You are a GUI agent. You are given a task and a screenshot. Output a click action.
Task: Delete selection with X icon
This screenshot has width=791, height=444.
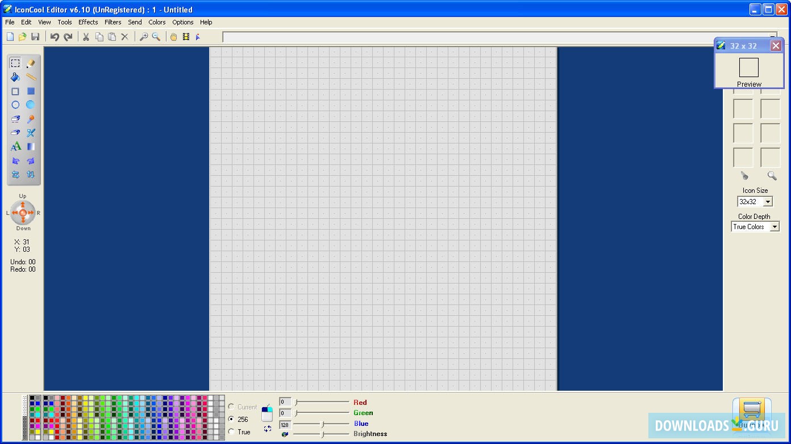point(124,37)
